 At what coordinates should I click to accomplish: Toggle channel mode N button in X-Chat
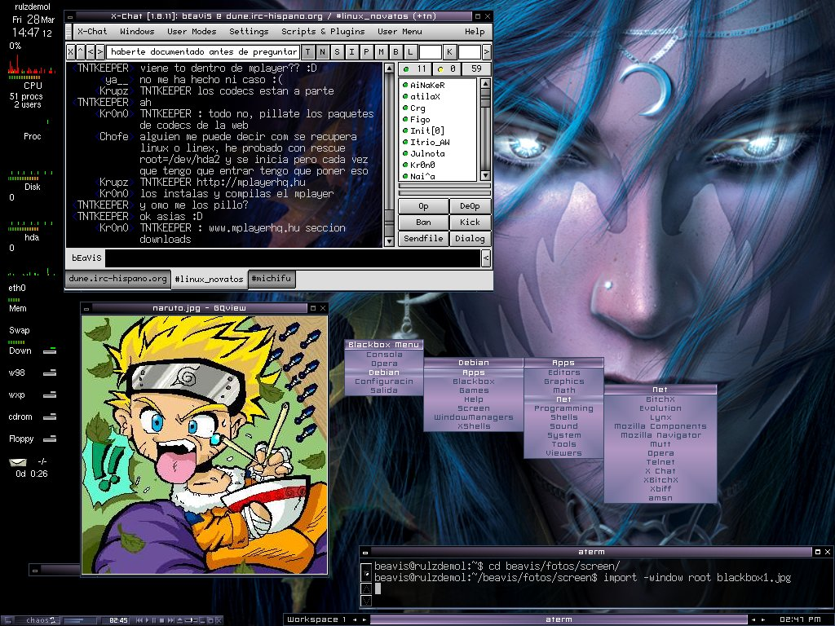pyautogui.click(x=322, y=51)
